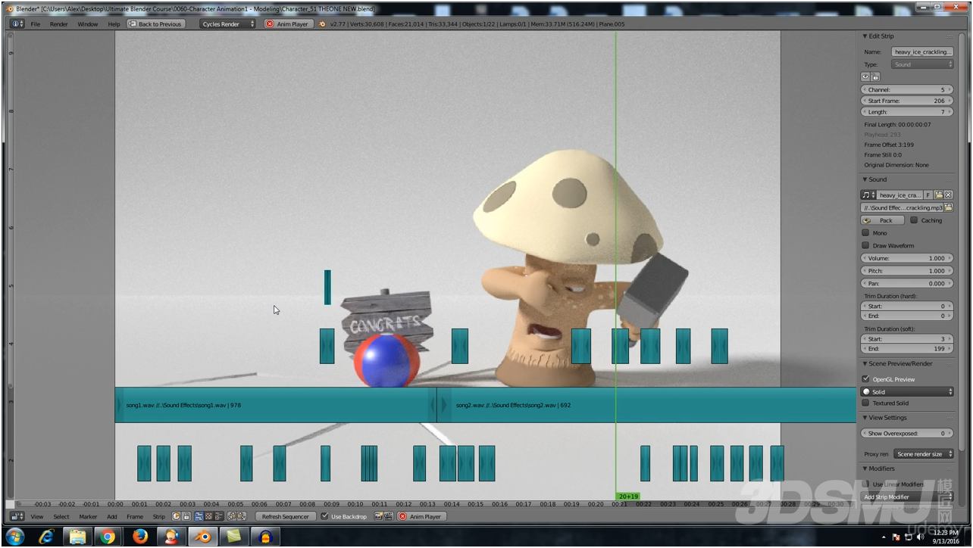Disable OpenGL Preview checkbox

[865, 379]
